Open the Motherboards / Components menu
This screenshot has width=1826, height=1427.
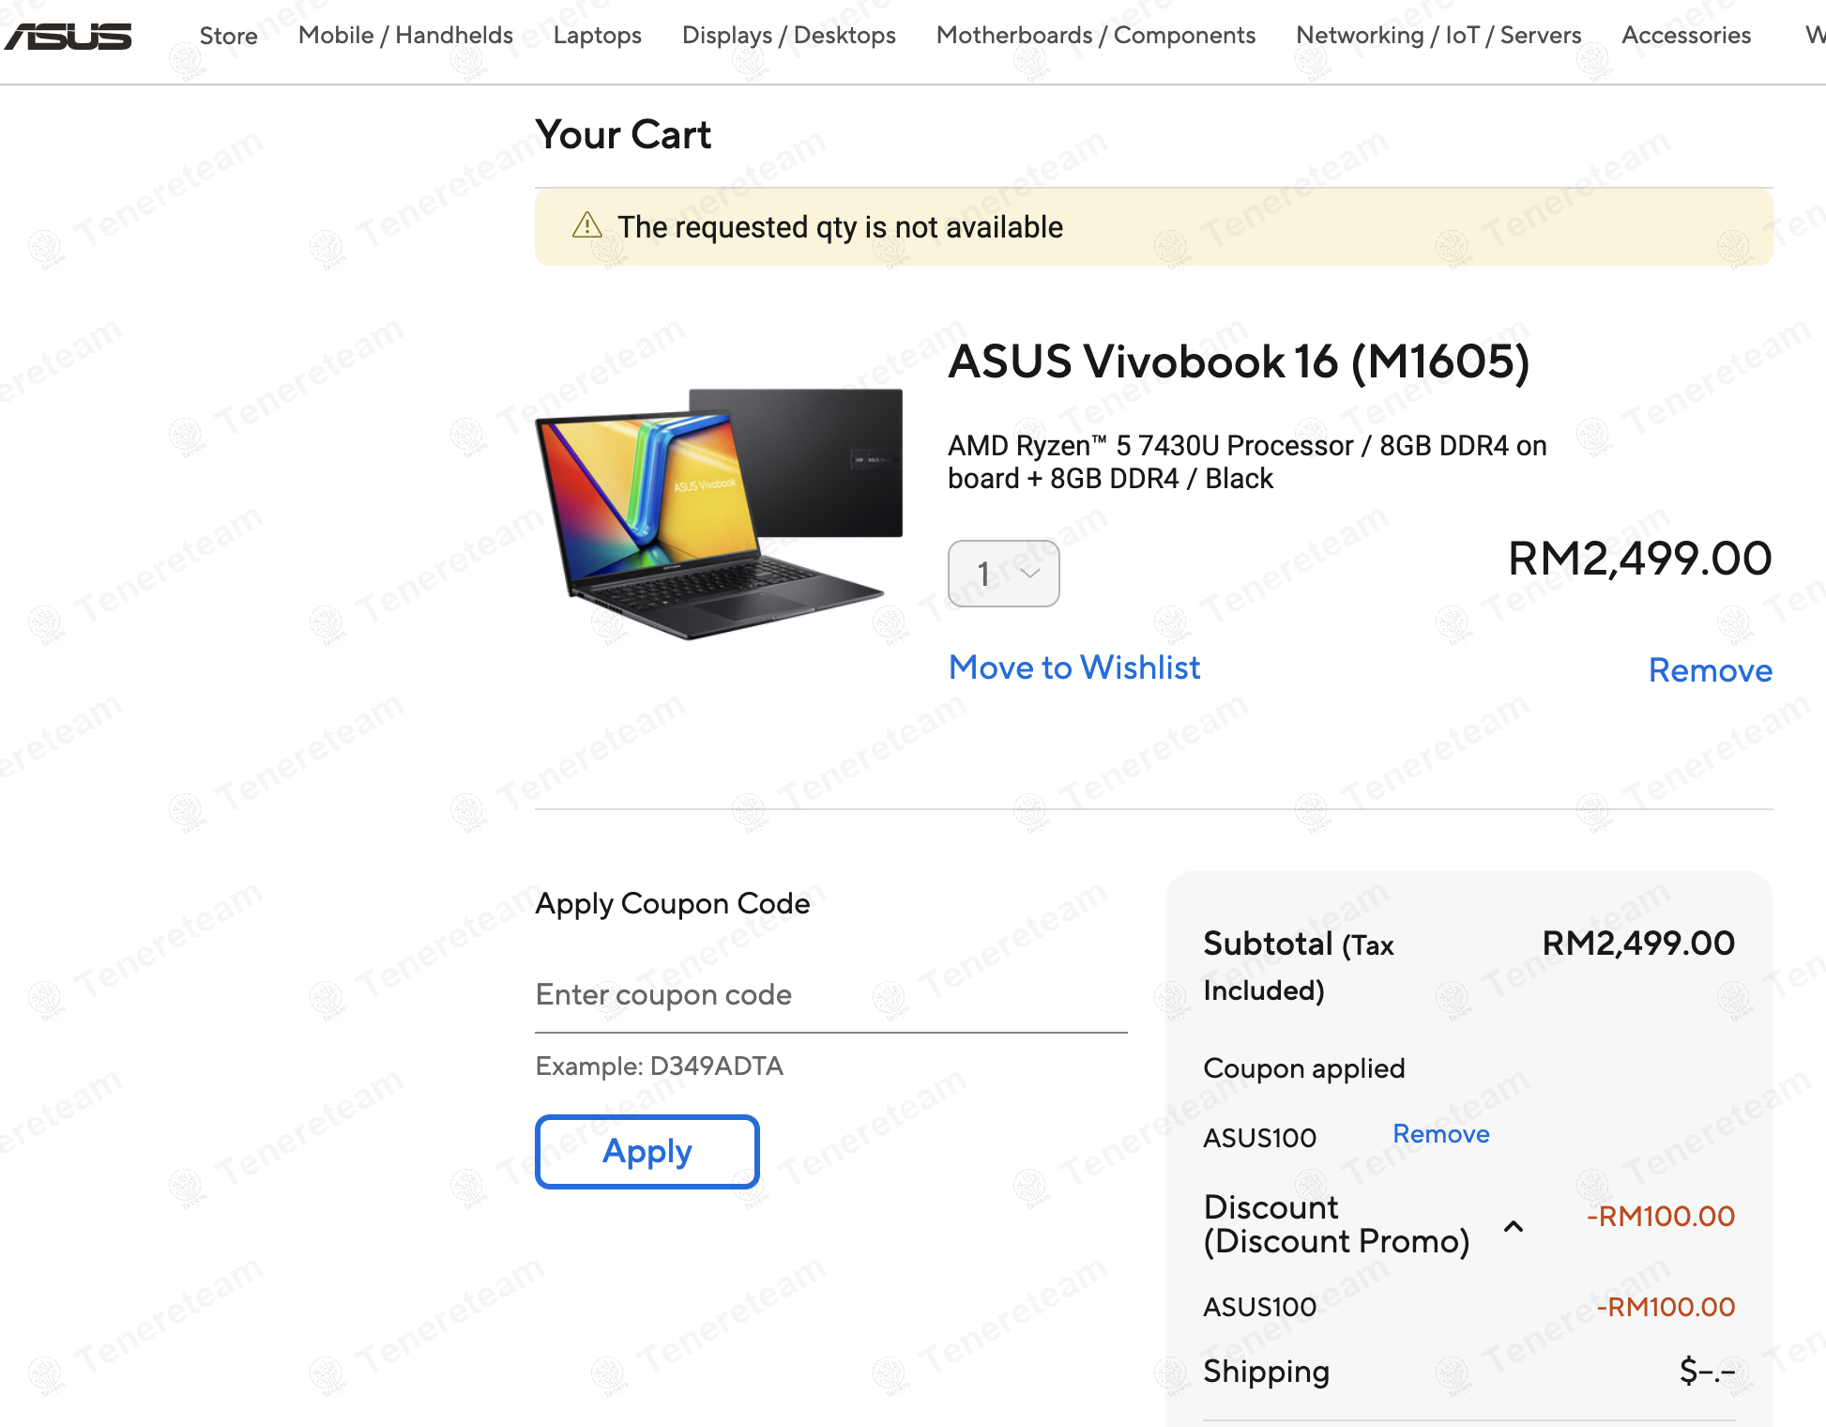[x=1096, y=36]
